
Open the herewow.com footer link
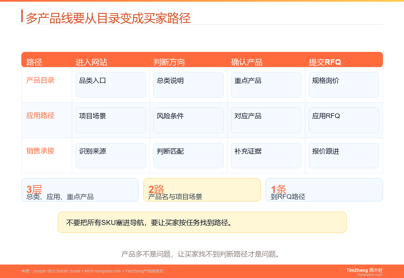point(370,275)
